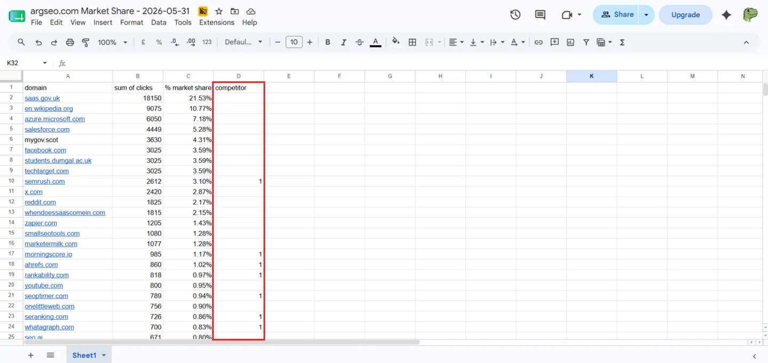Open the Format menu
This screenshot has height=363, width=768.
click(132, 22)
